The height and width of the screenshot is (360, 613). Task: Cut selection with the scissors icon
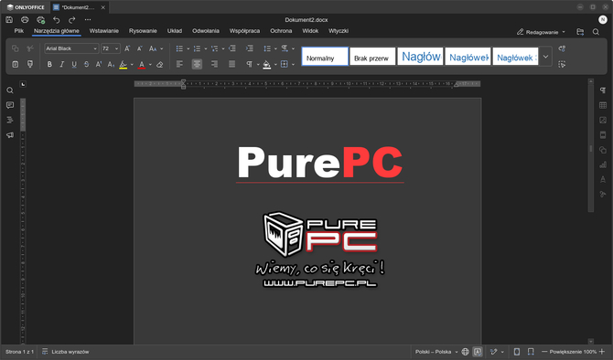pyautogui.click(x=30, y=48)
